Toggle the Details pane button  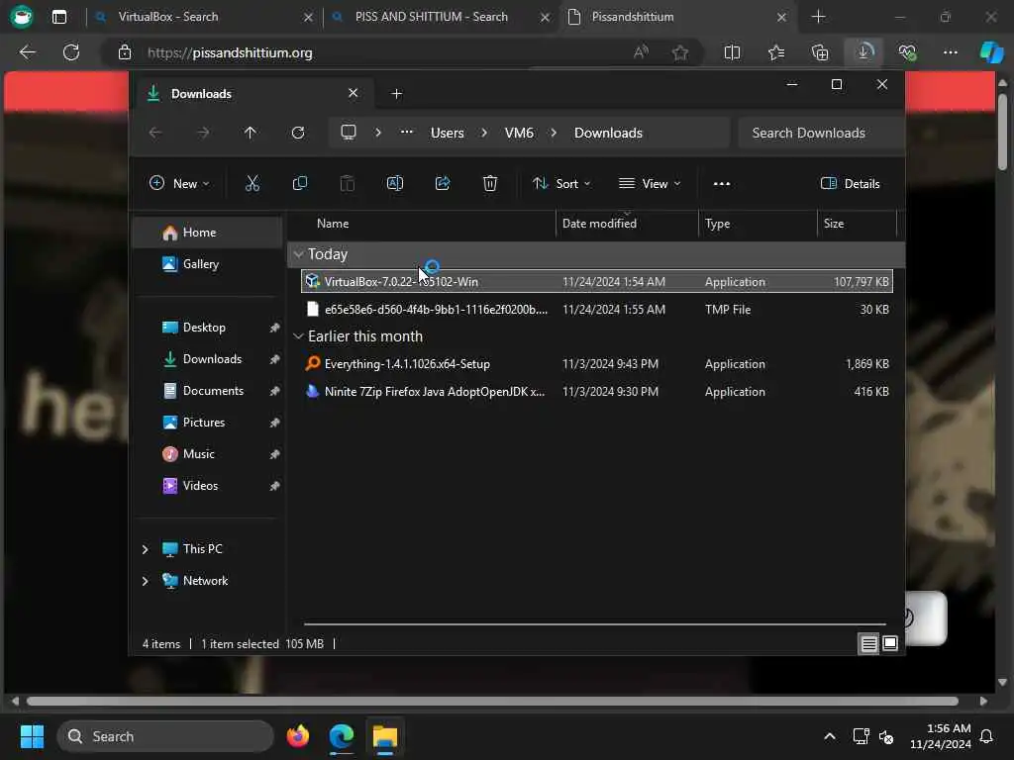[x=850, y=183]
